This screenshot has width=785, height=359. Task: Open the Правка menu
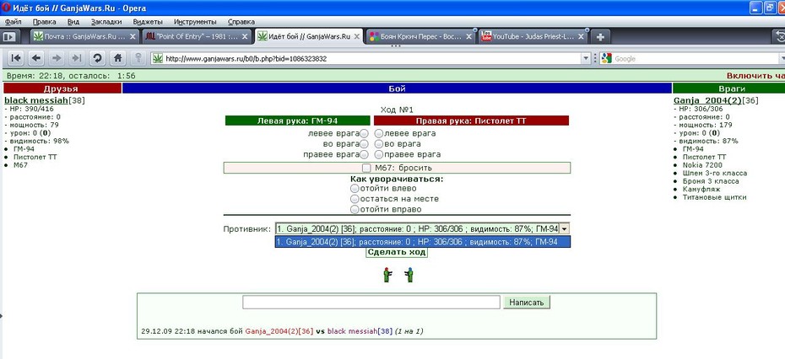coord(44,22)
